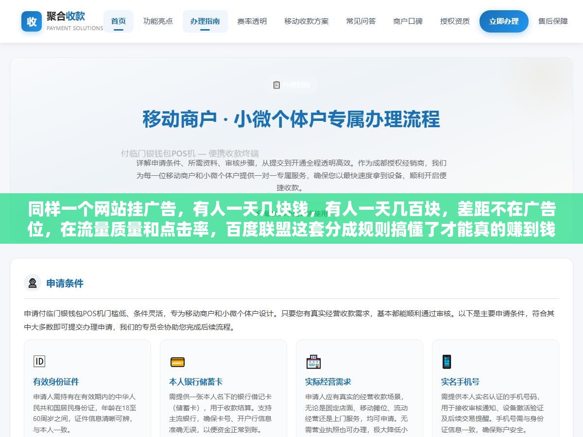
Task: Click the 有效身份证件 card title
Action: click(56, 382)
